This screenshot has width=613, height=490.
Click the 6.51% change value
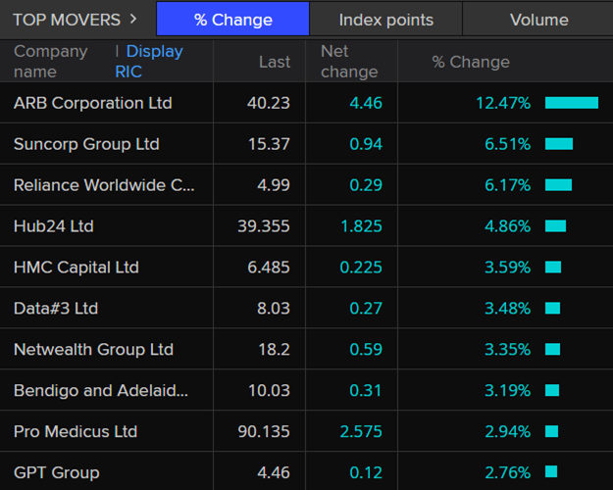[x=507, y=144]
